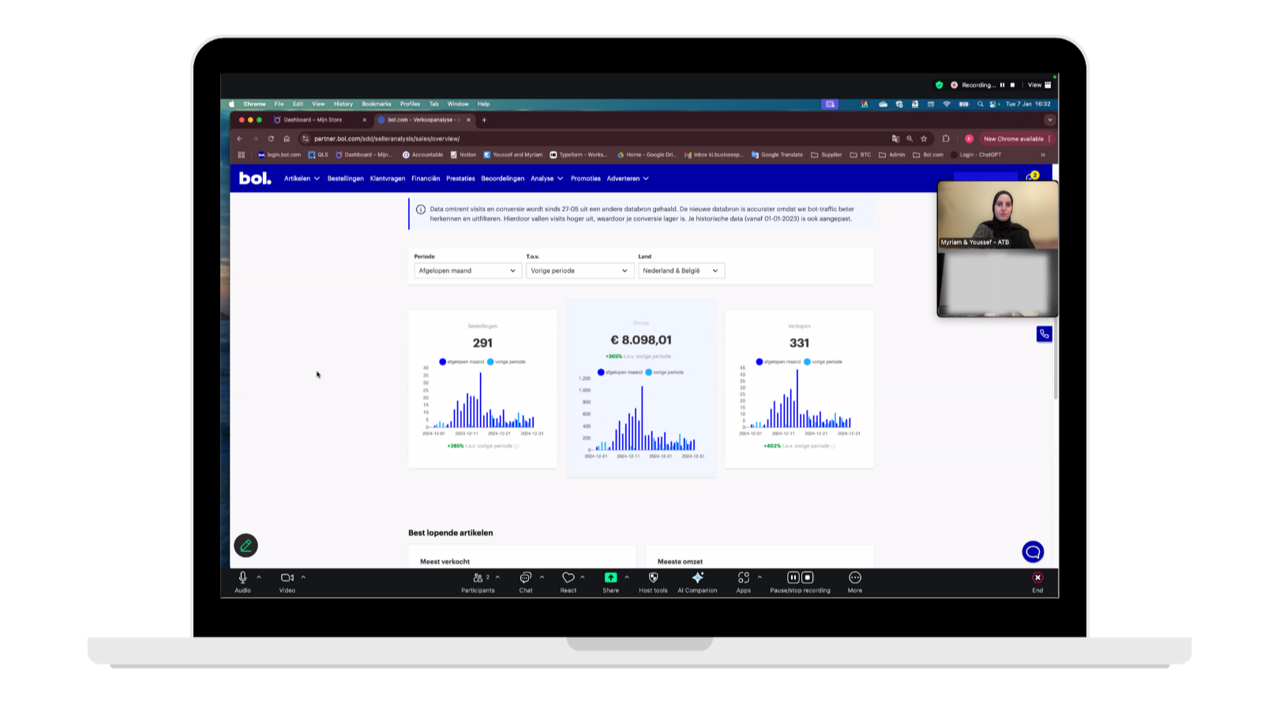This screenshot has height=710, width=1279.
Task: Open the Accountable bookmark
Action: (x=423, y=155)
